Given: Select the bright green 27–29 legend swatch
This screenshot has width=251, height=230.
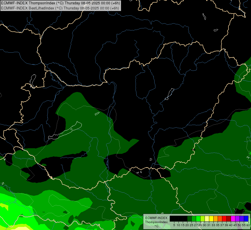Looking at the screenshot, I should tap(198, 218).
